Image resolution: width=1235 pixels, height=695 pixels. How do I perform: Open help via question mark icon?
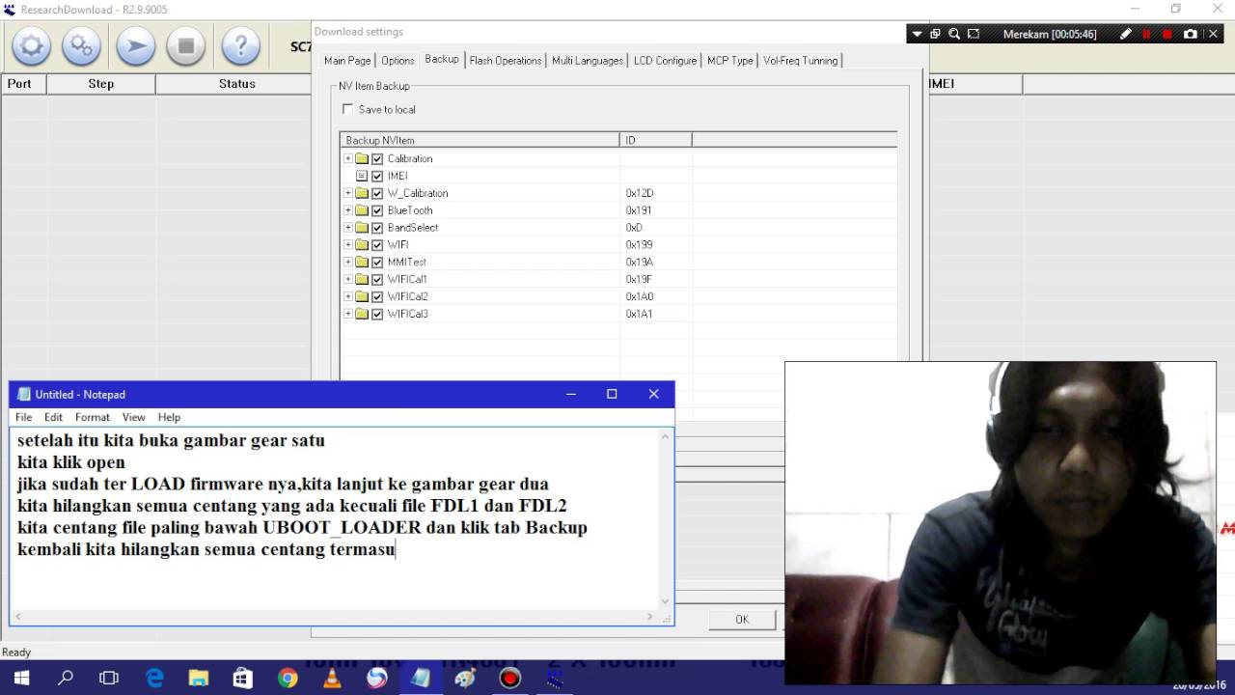[x=241, y=45]
